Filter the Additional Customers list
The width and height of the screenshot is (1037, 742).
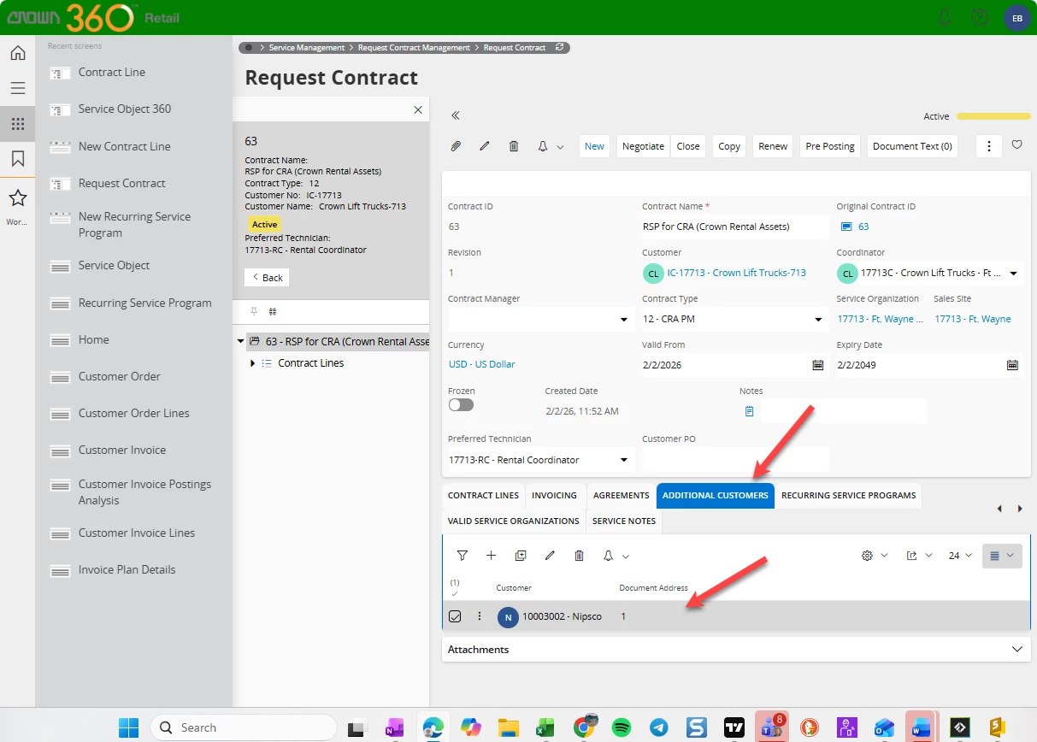point(463,556)
